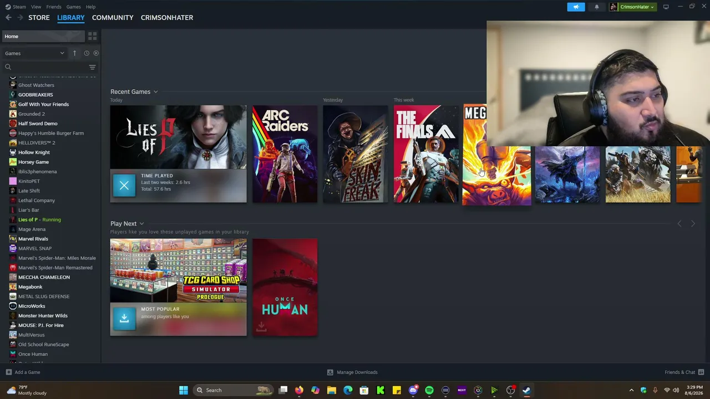The height and width of the screenshot is (399, 710).
Task: Select Hollow Knight in game list
Action: 34,152
